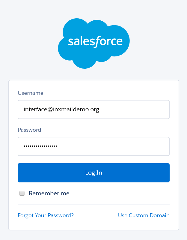Click the word Forgot in bottom link
Image resolution: width=187 pixels, height=240 pixels.
click(x=25, y=215)
